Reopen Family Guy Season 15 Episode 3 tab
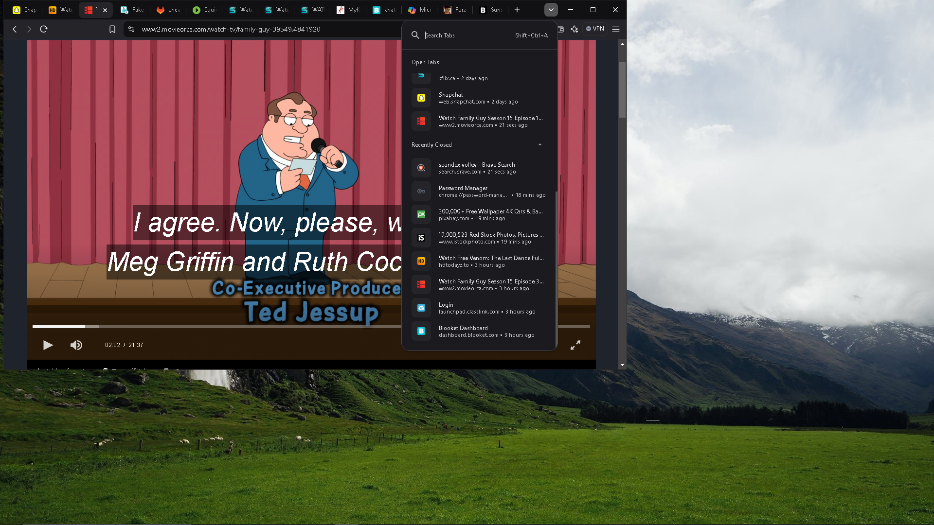Viewport: 934px width, 525px height. 479,285
